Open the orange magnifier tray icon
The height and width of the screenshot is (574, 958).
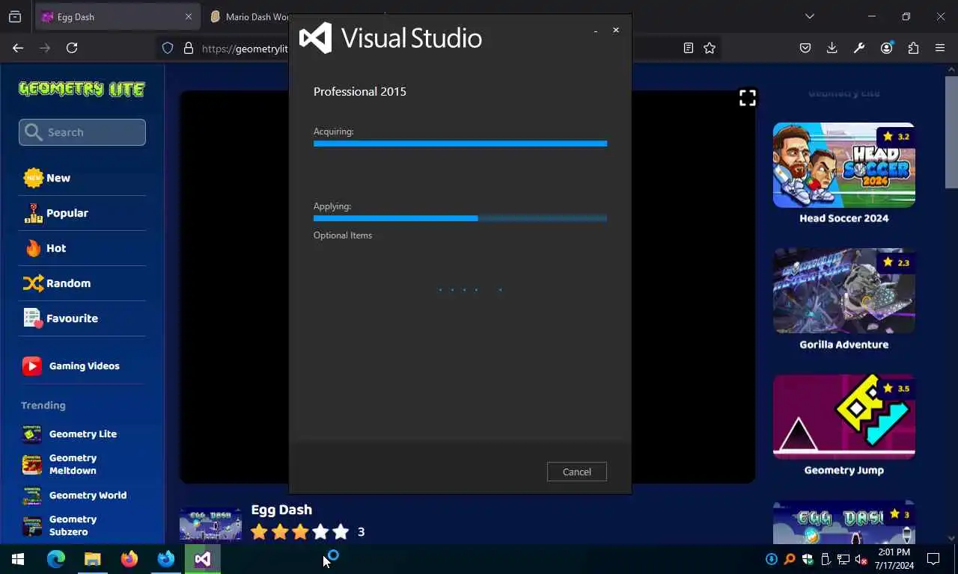[790, 559]
